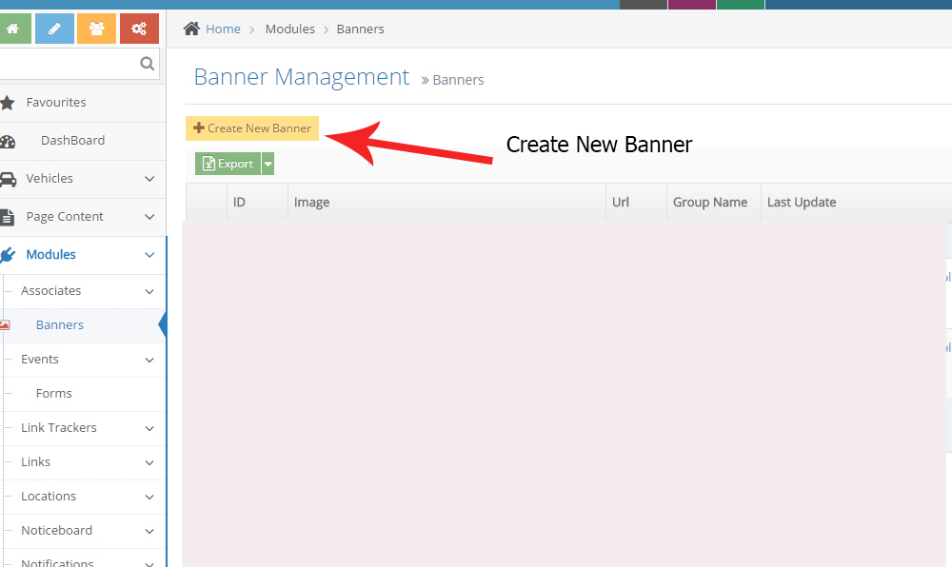
Task: Open the Export dropdown arrow
Action: pyautogui.click(x=268, y=164)
